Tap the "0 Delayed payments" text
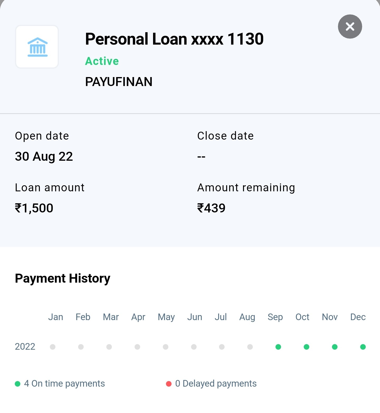 216,383
